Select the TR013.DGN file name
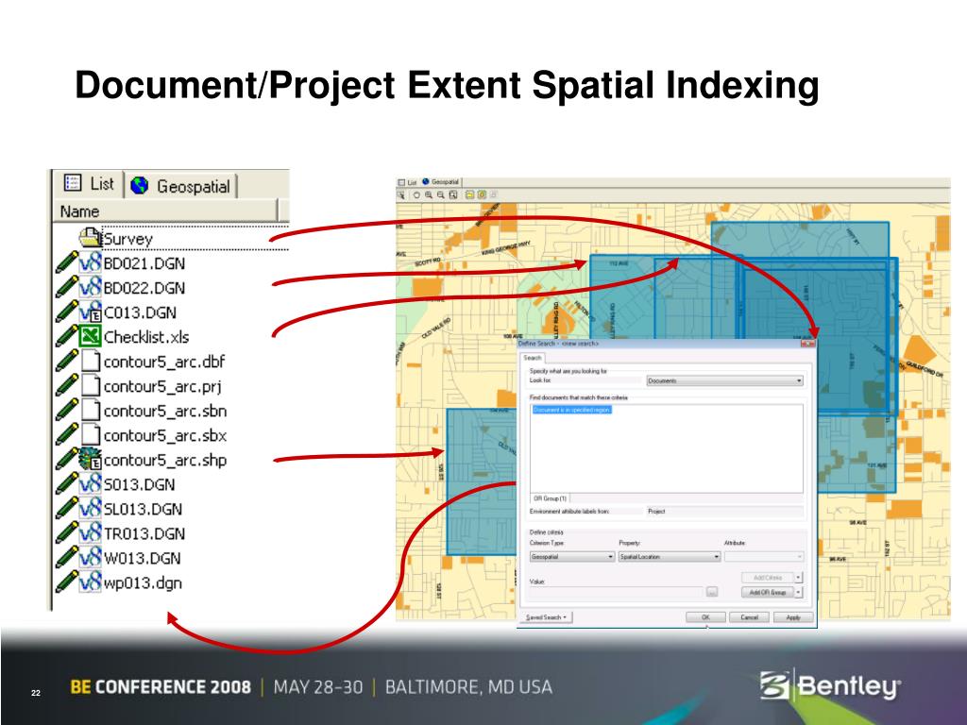The height and width of the screenshot is (725, 967). (144, 534)
